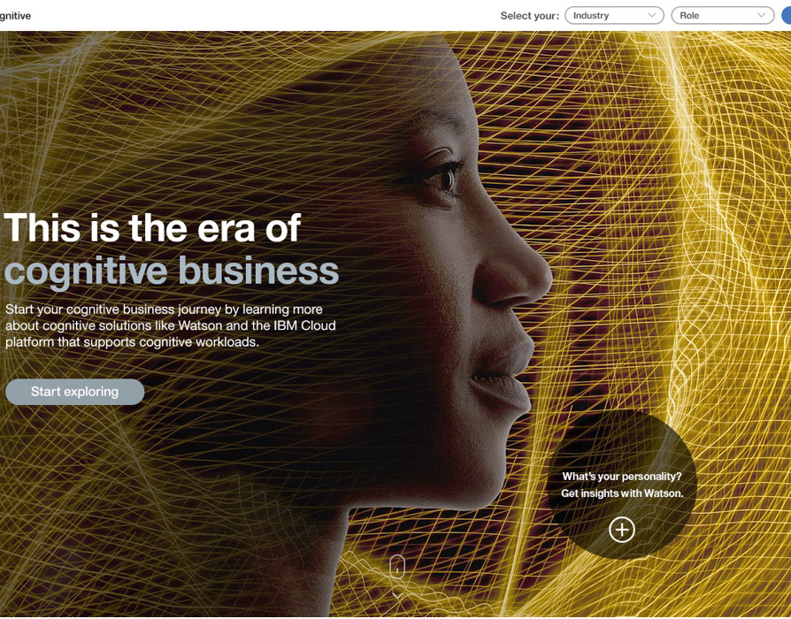This screenshot has width=791, height=619.
Task: Click the Start exploring button
Action: click(74, 392)
